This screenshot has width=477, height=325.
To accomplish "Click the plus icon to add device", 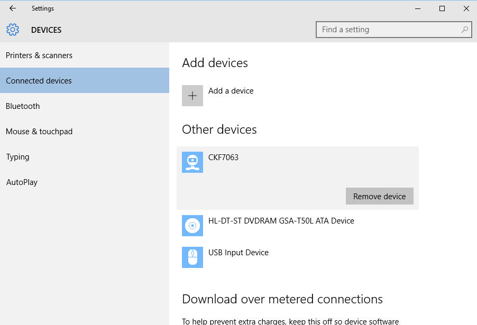I will [192, 96].
